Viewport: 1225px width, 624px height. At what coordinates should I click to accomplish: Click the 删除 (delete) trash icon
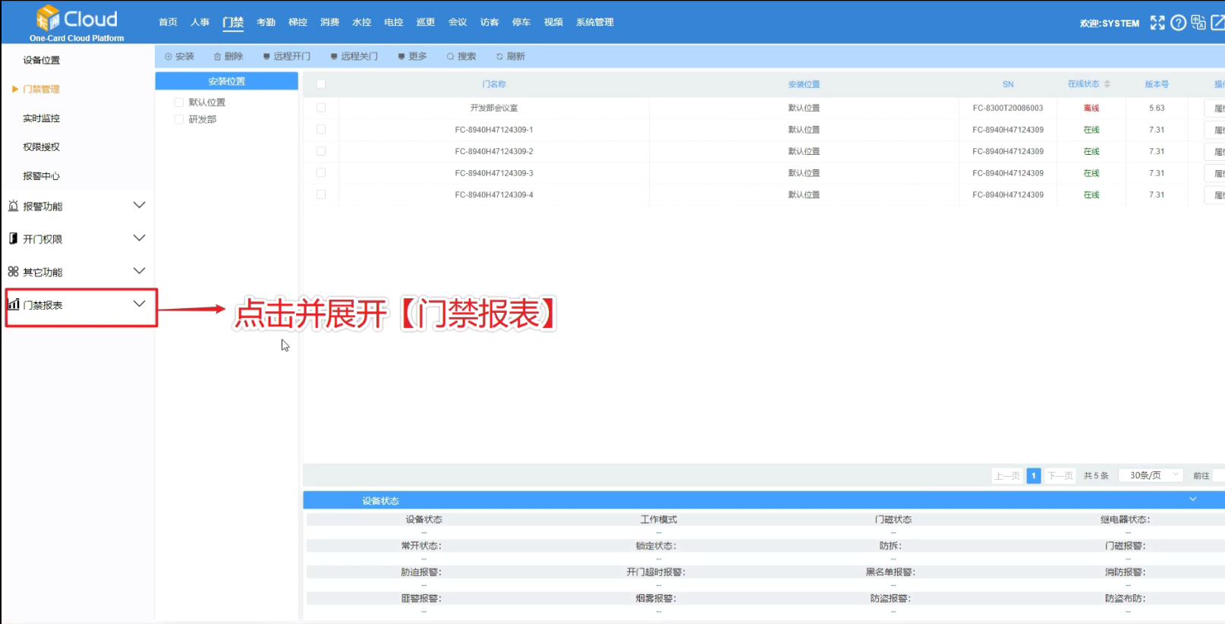218,56
